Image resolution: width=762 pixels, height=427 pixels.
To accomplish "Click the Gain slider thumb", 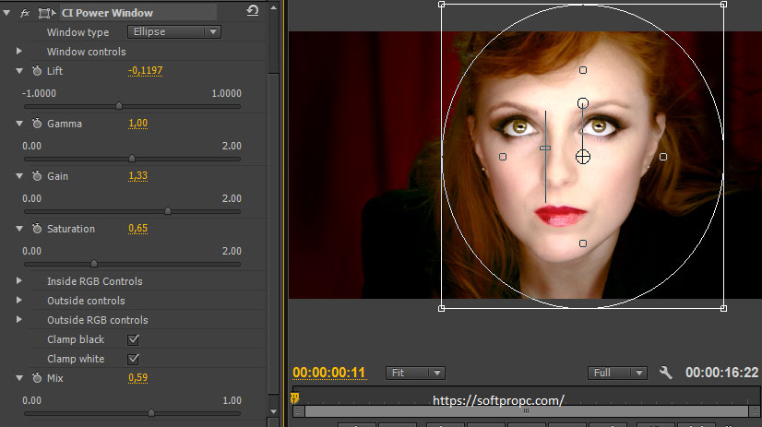I will [x=168, y=211].
